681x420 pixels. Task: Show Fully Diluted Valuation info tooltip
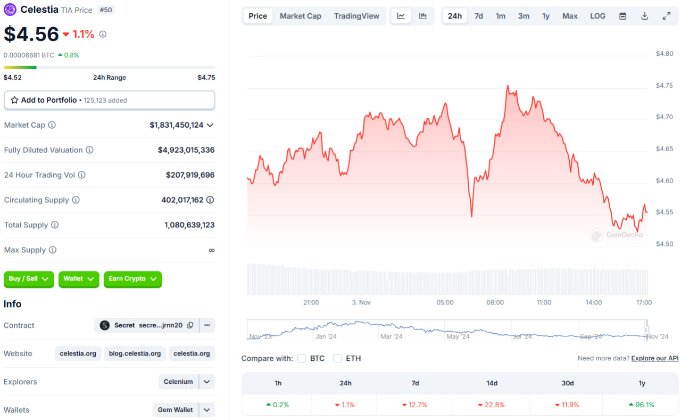[x=89, y=150]
